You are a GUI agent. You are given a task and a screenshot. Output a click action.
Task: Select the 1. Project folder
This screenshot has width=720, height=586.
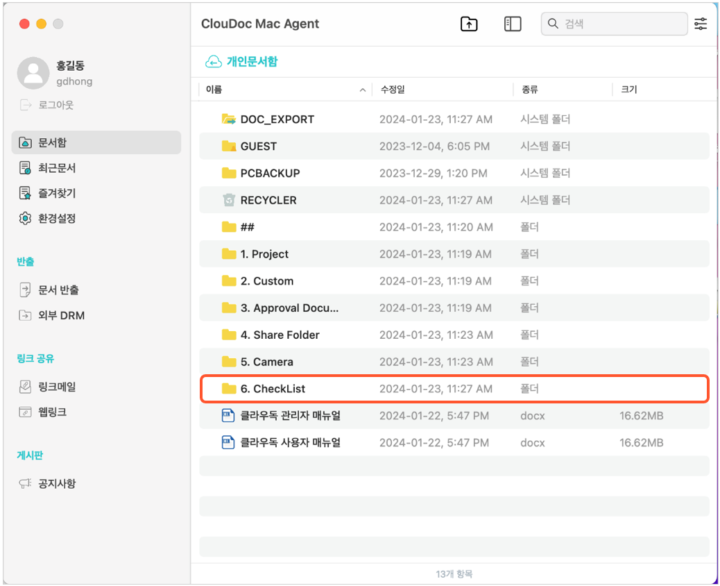(x=454, y=254)
